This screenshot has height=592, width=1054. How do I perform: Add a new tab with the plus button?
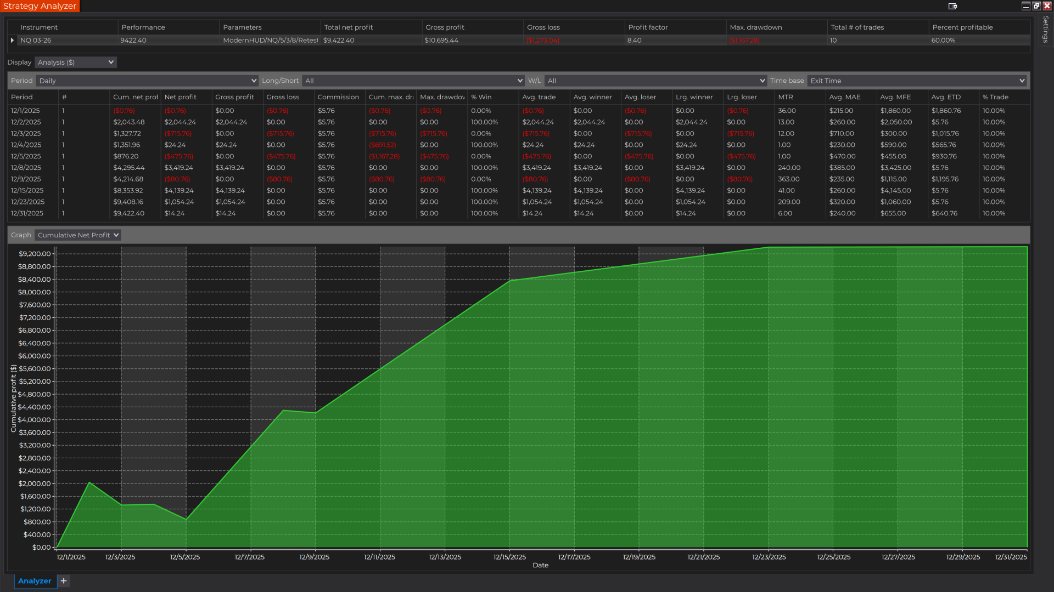(63, 580)
